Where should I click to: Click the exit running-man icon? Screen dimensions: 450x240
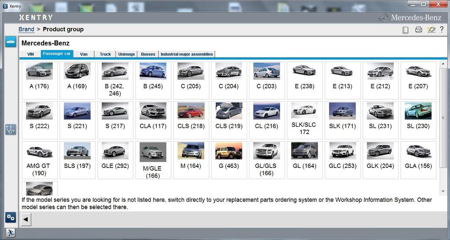pos(10,233)
